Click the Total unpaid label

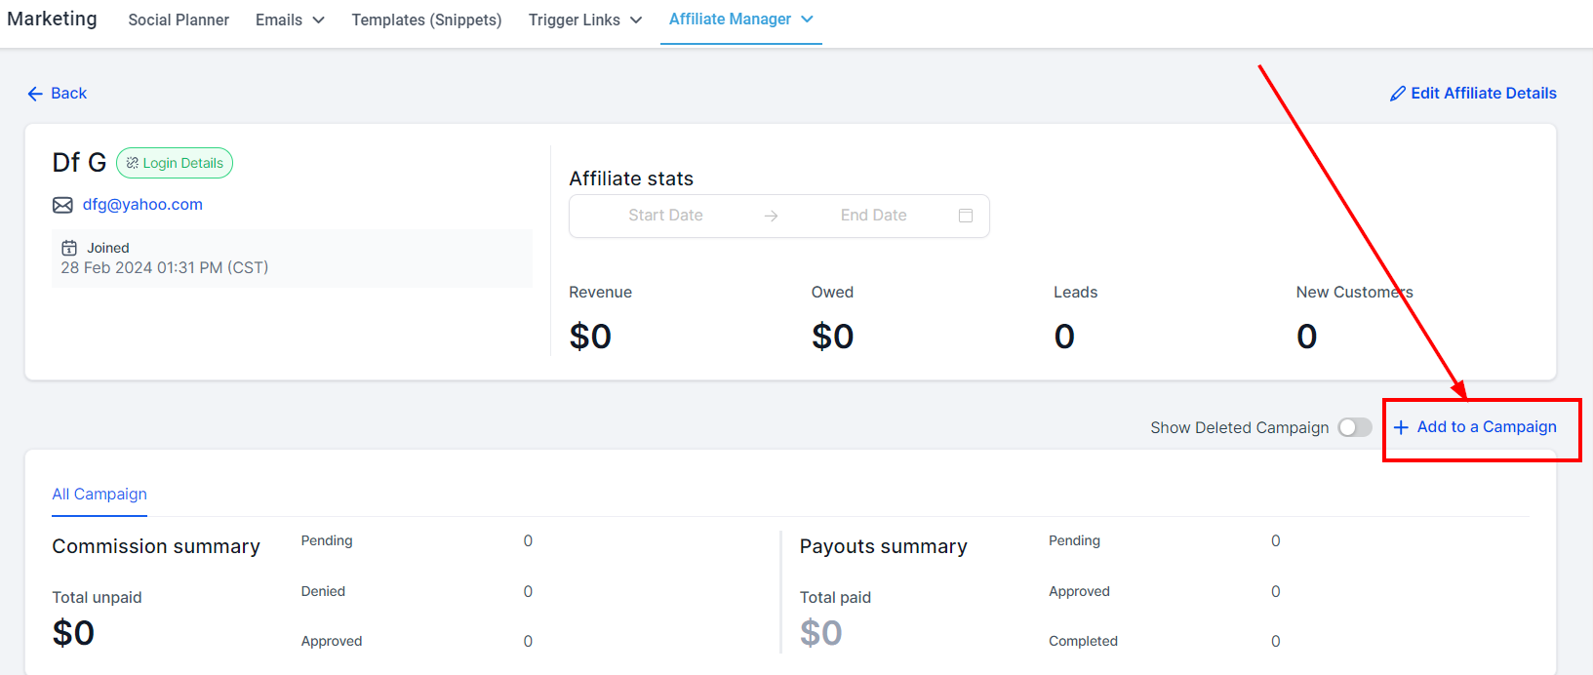[x=97, y=598]
